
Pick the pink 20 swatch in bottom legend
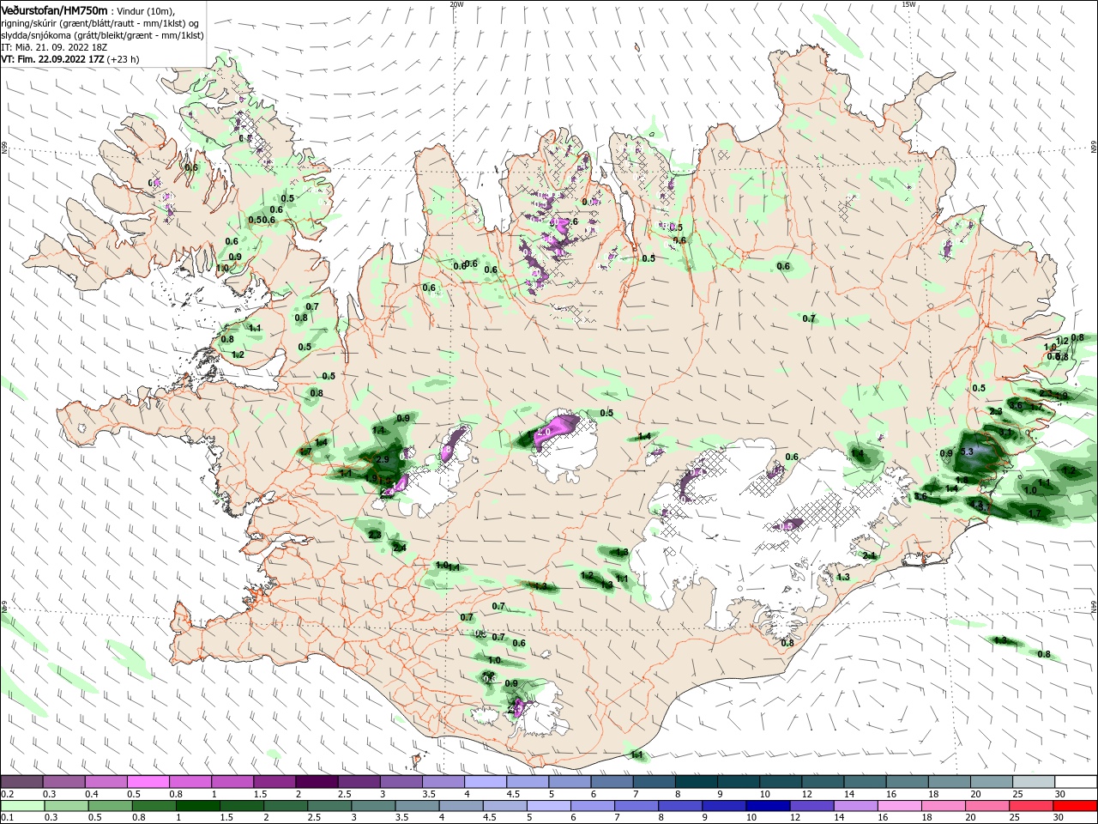(986, 805)
